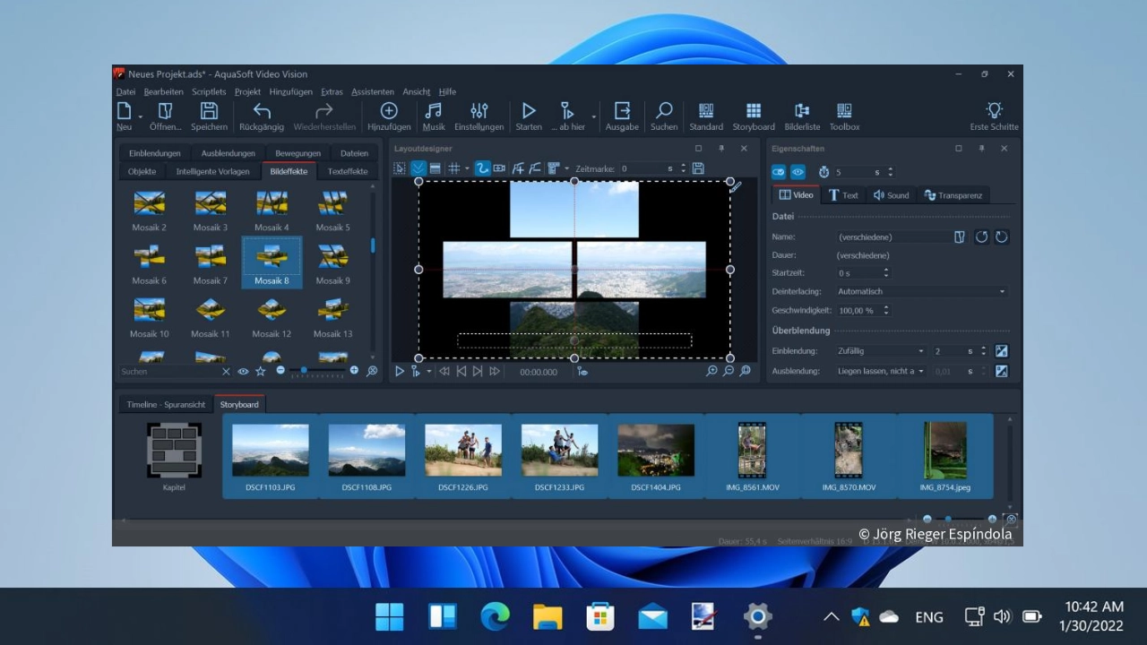This screenshot has height=645, width=1147.
Task: Undo with the Rückgängig arrow
Action: [x=262, y=111]
